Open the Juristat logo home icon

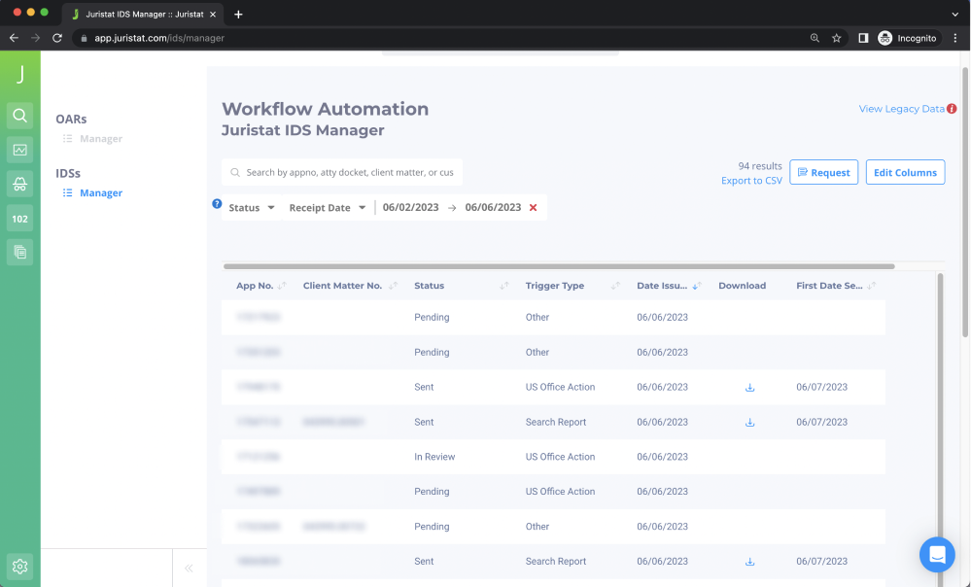point(19,74)
